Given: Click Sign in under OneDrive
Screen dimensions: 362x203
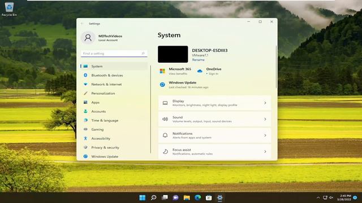Looking at the screenshot, I should click(x=213, y=74).
